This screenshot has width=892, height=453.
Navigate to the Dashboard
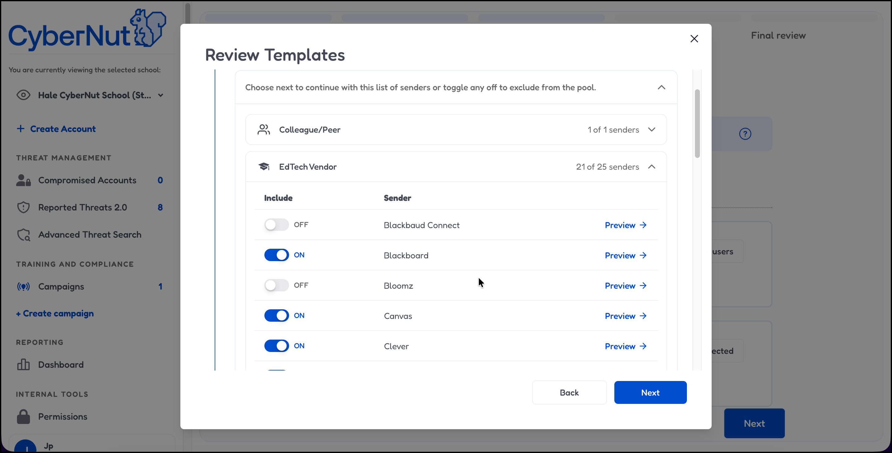pos(61,365)
